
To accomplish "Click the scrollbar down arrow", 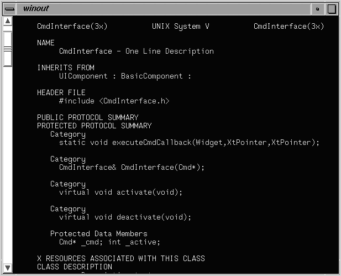I will tap(8, 267).
